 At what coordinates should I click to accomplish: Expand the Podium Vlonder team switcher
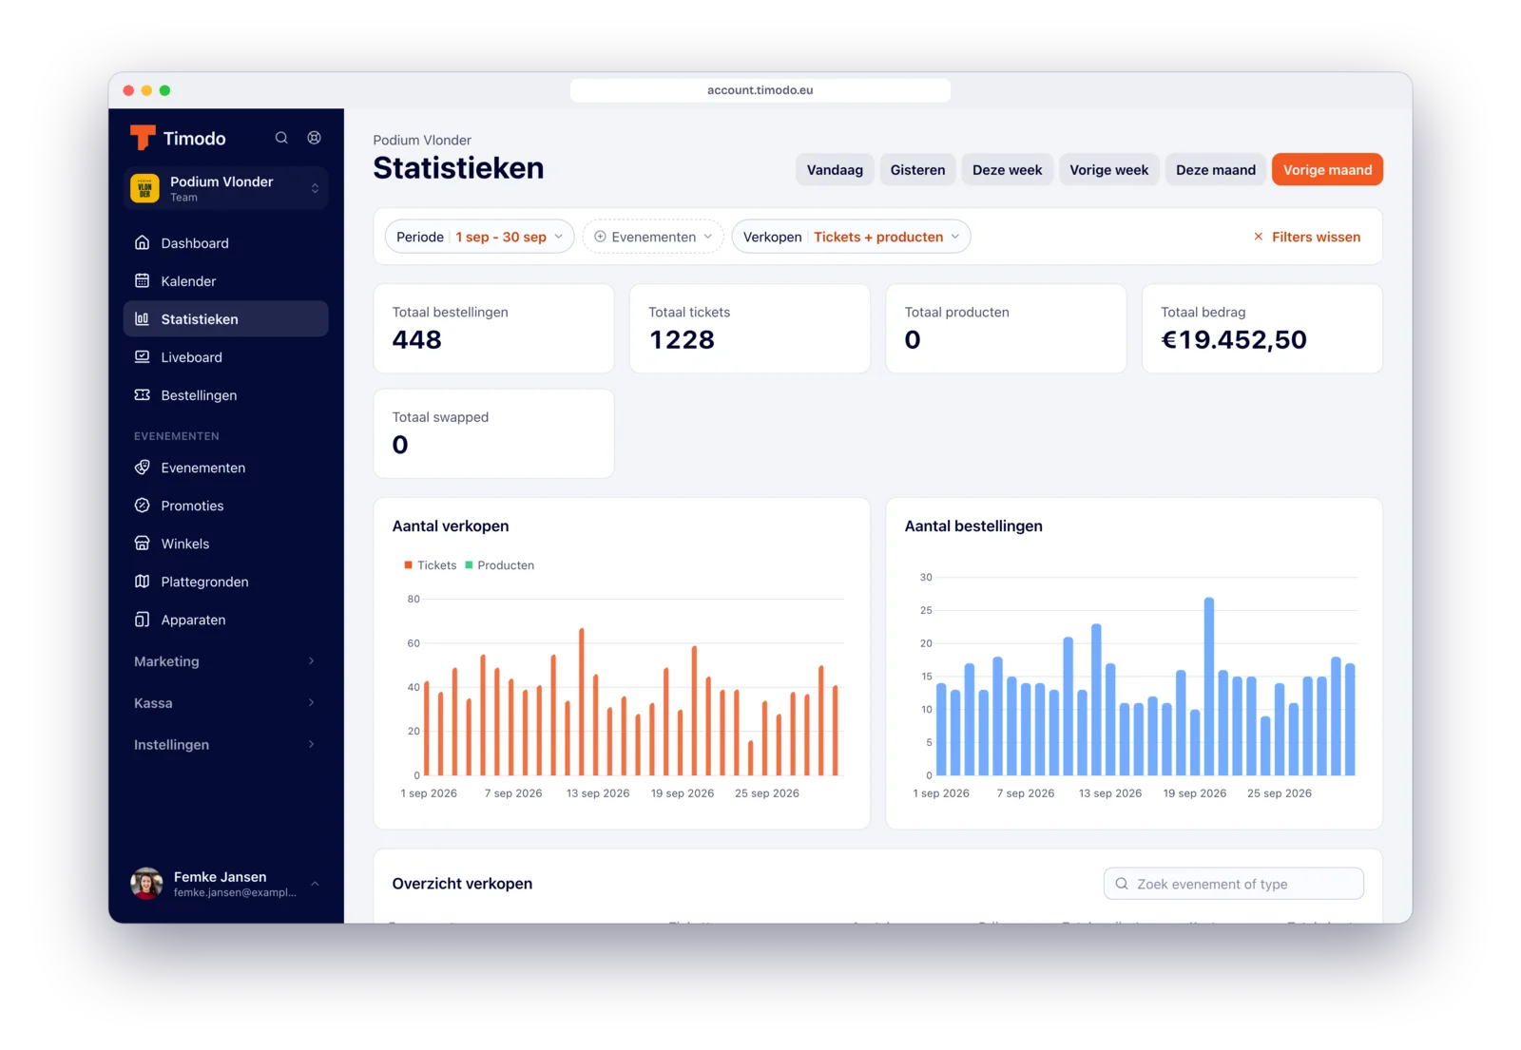click(x=225, y=188)
